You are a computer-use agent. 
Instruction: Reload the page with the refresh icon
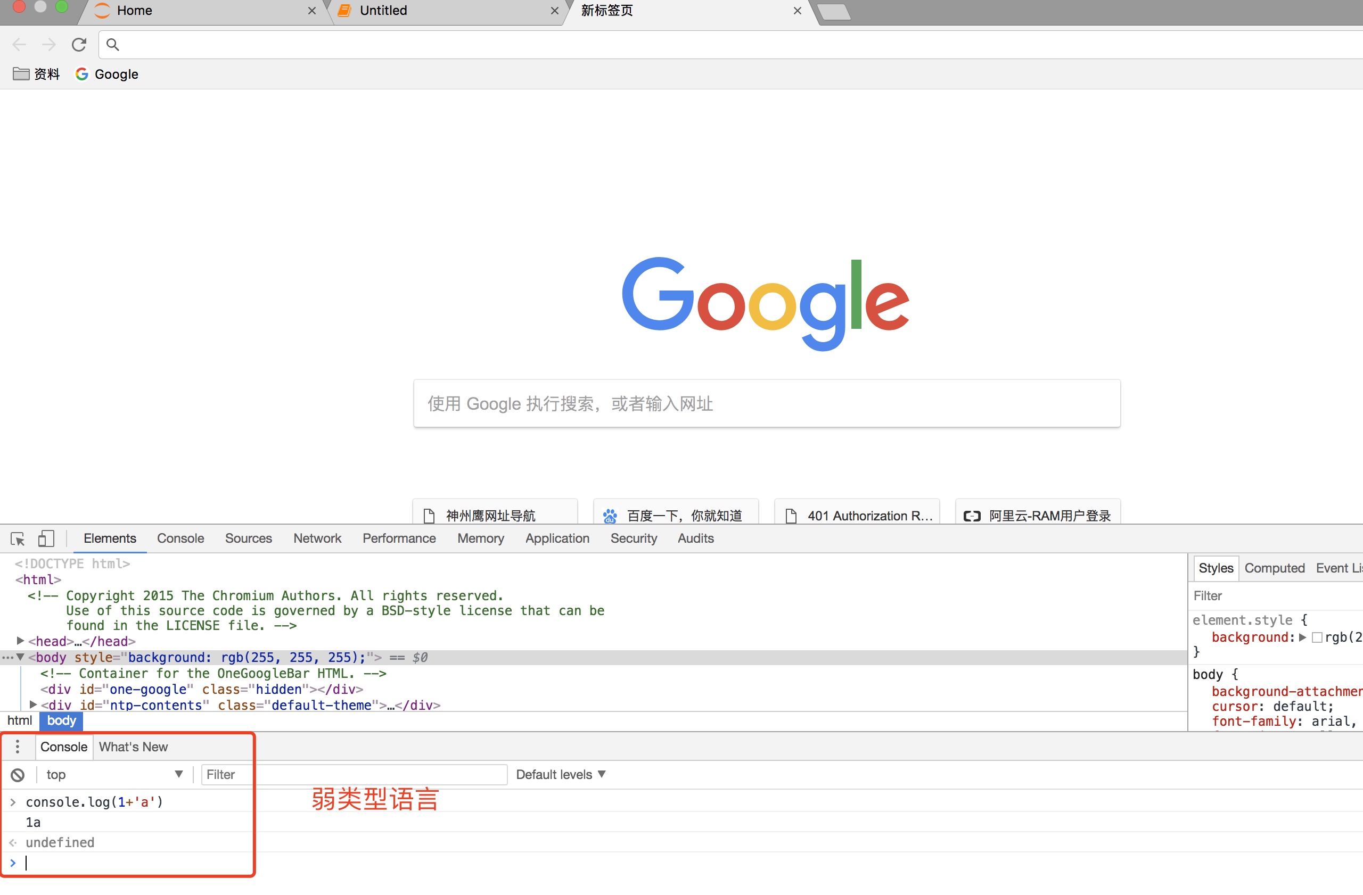pyautogui.click(x=79, y=45)
